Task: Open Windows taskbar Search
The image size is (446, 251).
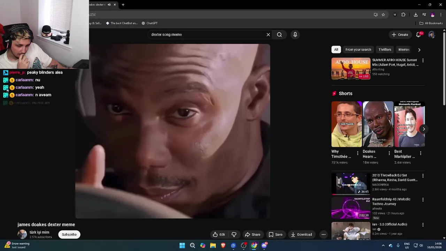Action: click(192, 245)
